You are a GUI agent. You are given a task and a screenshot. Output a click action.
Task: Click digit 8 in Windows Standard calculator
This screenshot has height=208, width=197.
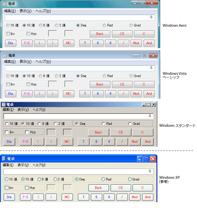pyautogui.click(x=96, y=142)
